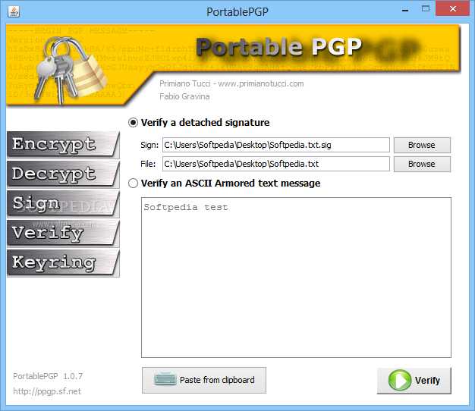Maximize the PortablePGP window
Image resolution: width=475 pixels, height=411 pixels.
coord(426,9)
